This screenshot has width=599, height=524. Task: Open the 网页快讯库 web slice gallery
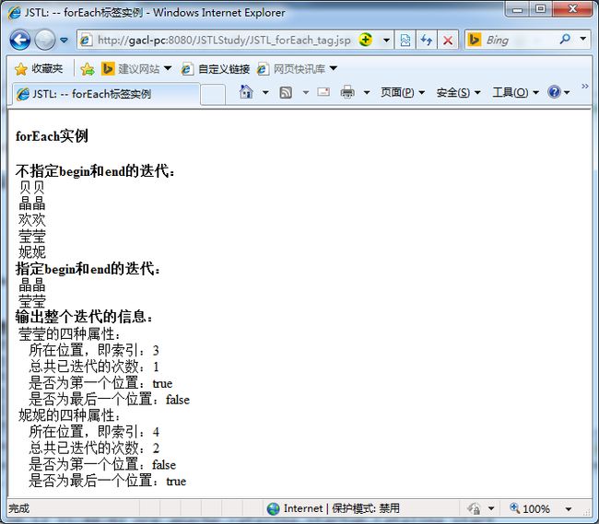pos(291,69)
